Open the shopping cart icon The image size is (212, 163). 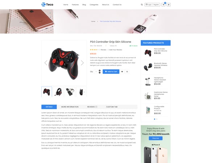163,5
